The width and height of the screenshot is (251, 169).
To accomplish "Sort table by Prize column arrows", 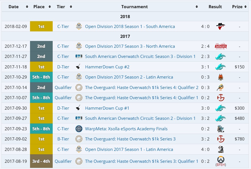I will [x=245, y=7].
